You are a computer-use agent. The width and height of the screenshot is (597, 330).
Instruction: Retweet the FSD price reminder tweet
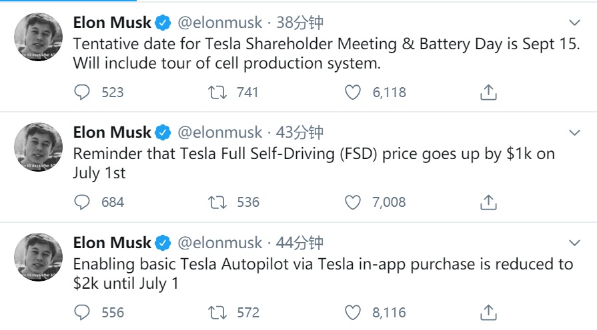[x=217, y=202]
